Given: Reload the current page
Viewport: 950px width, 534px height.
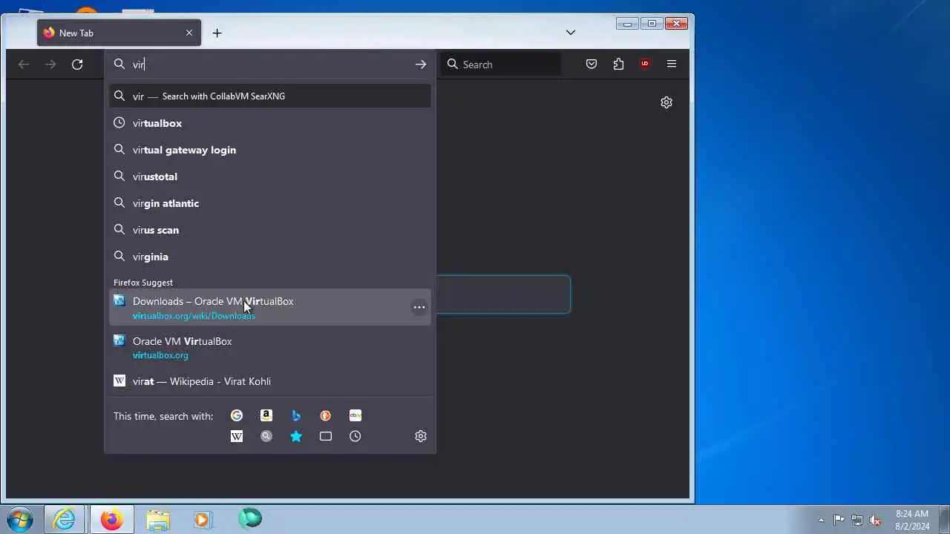Looking at the screenshot, I should pos(77,65).
